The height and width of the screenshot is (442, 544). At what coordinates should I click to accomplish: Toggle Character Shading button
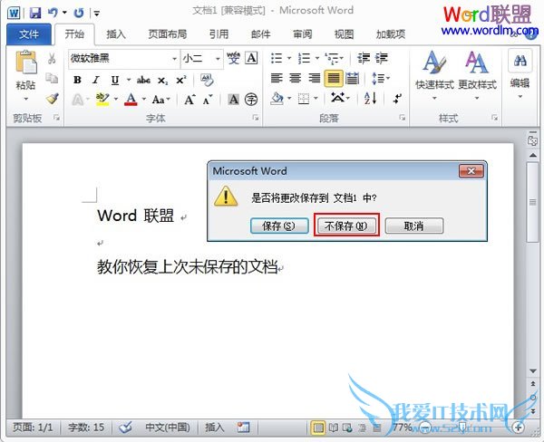coord(234,100)
